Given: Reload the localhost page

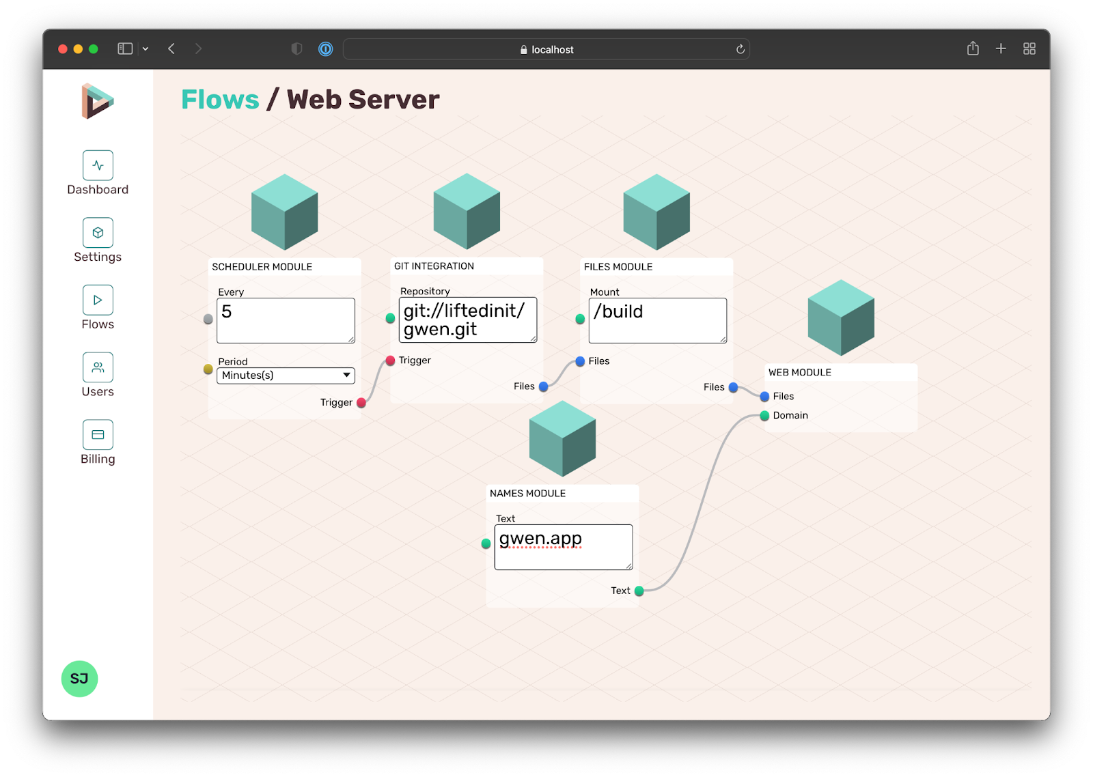Looking at the screenshot, I should point(740,49).
